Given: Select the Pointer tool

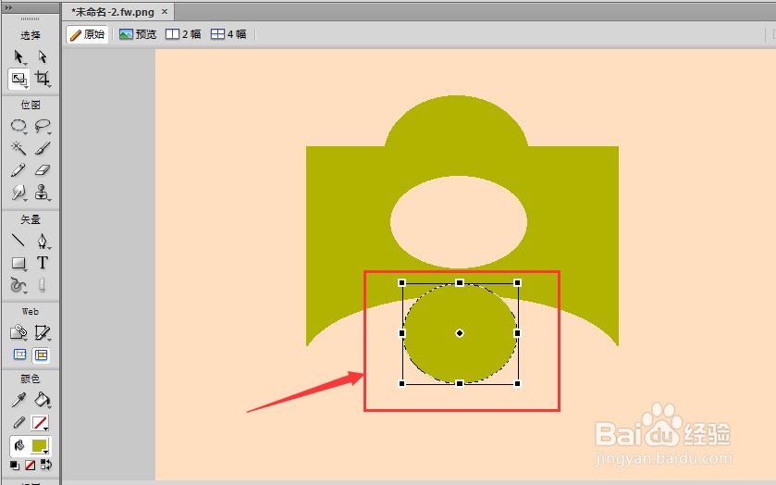Looking at the screenshot, I should pyautogui.click(x=18, y=57).
